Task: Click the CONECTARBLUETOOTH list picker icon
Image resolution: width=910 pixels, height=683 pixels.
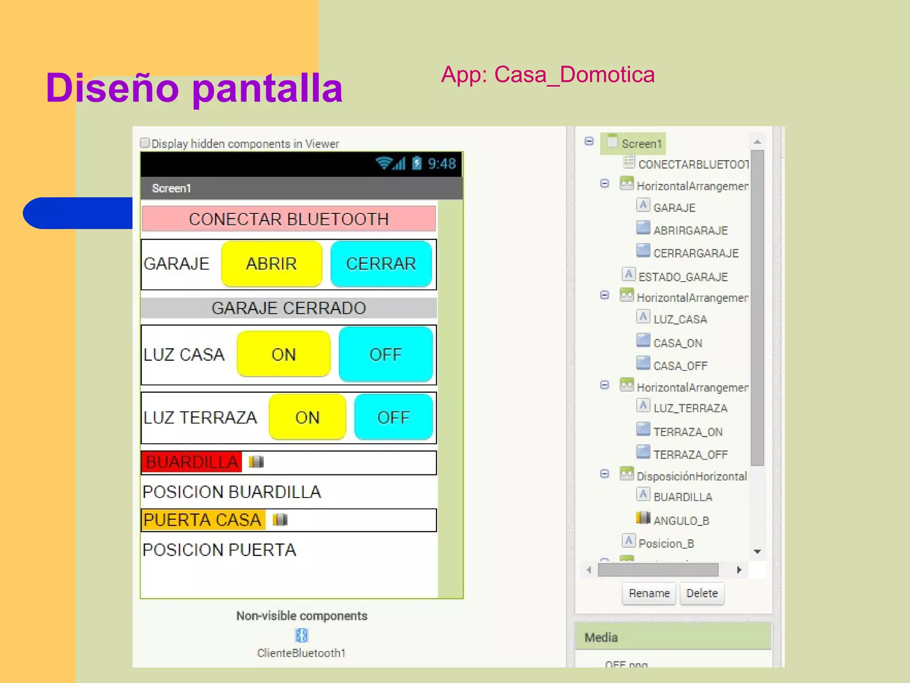Action: (629, 161)
